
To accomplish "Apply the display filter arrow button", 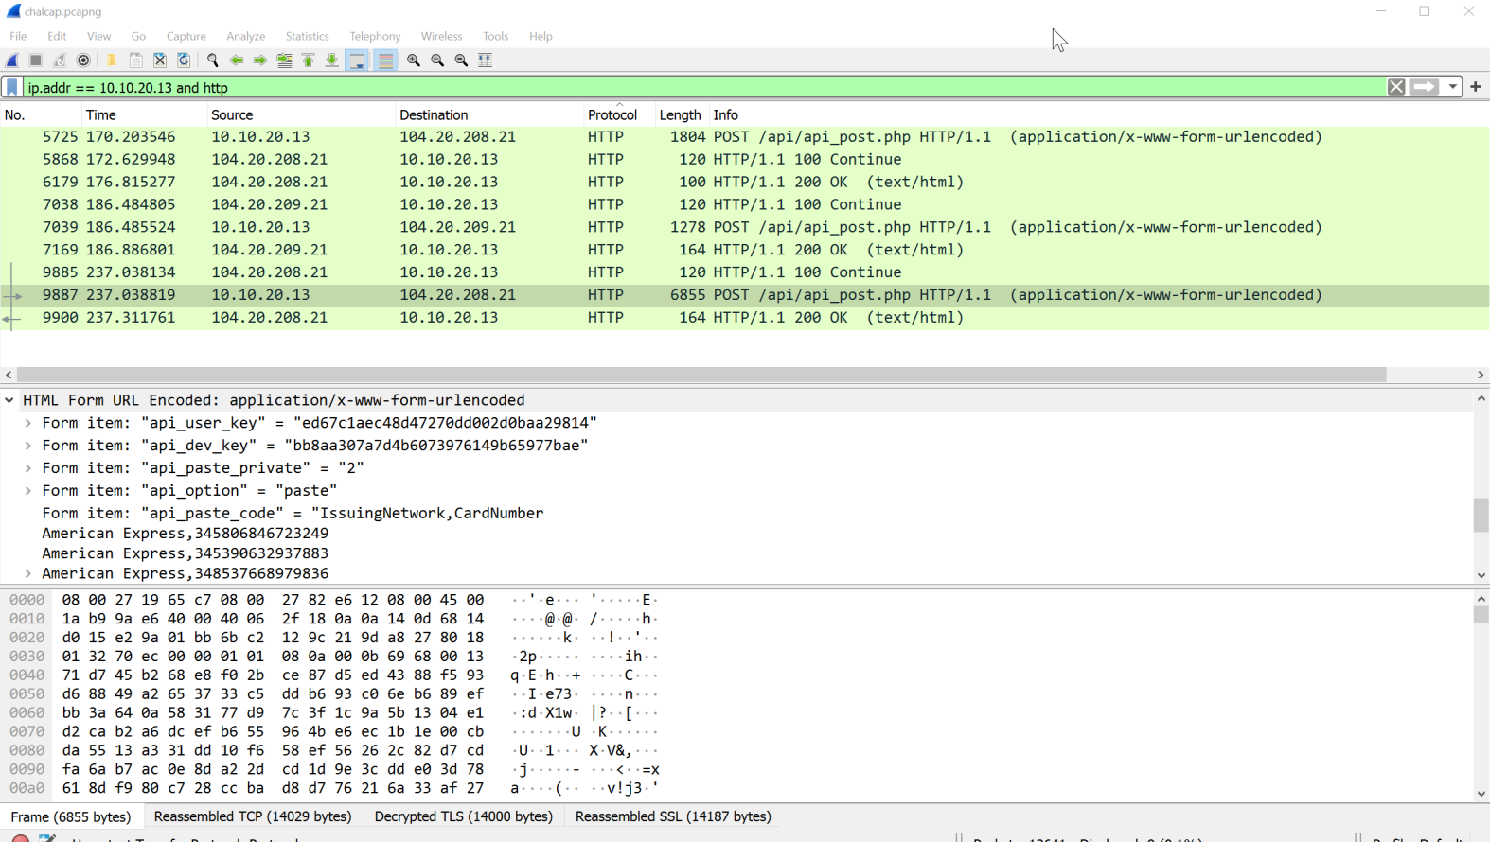I will (1424, 87).
